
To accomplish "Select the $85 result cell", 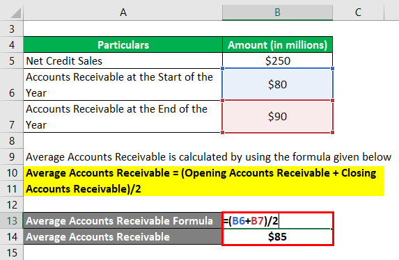I will click(x=277, y=236).
